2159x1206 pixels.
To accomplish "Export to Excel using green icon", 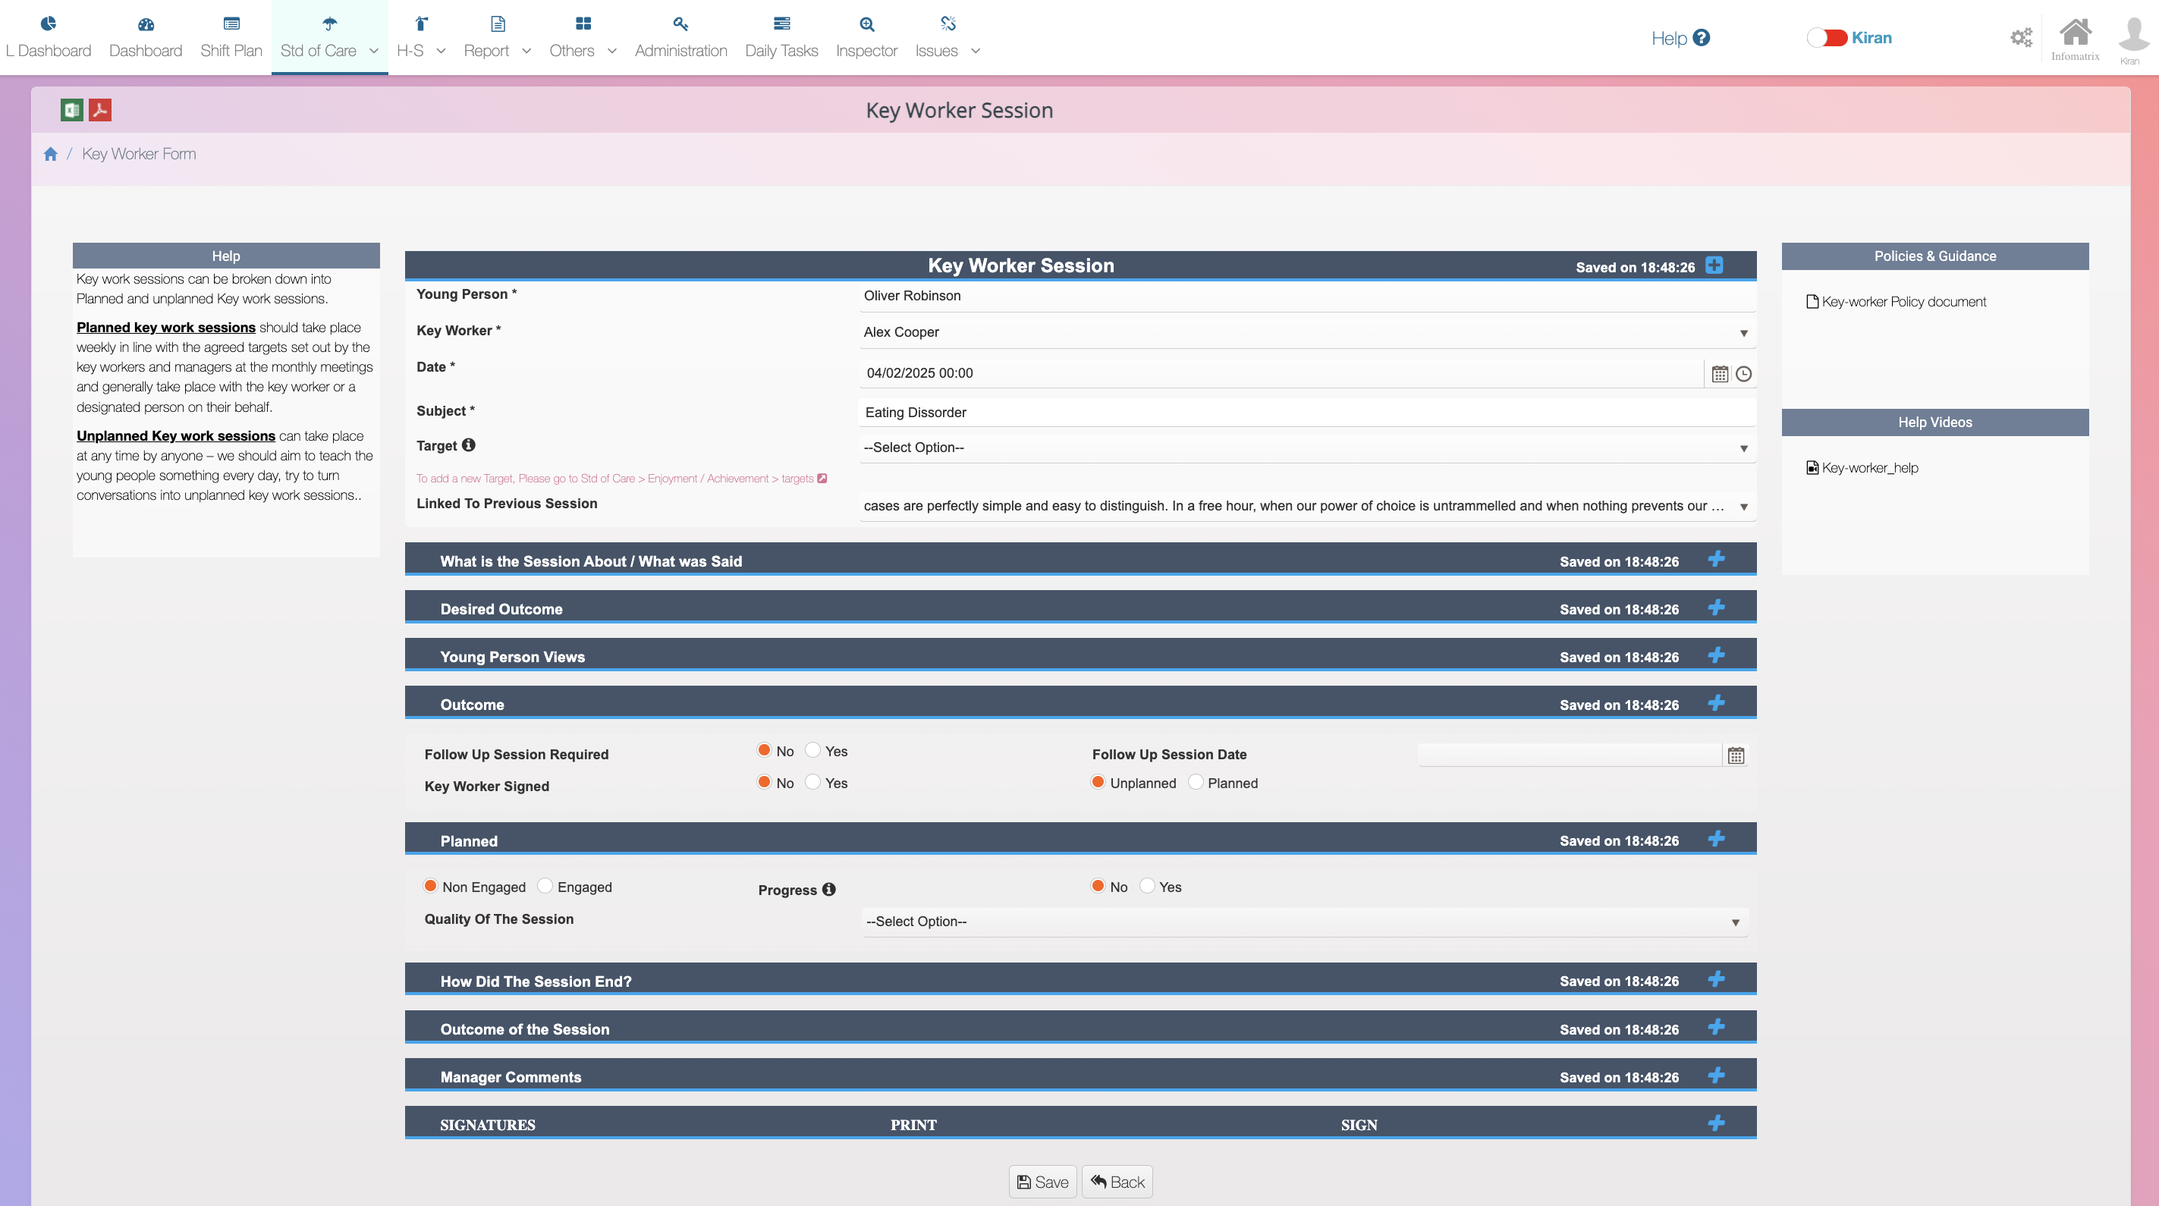I will [x=72, y=110].
